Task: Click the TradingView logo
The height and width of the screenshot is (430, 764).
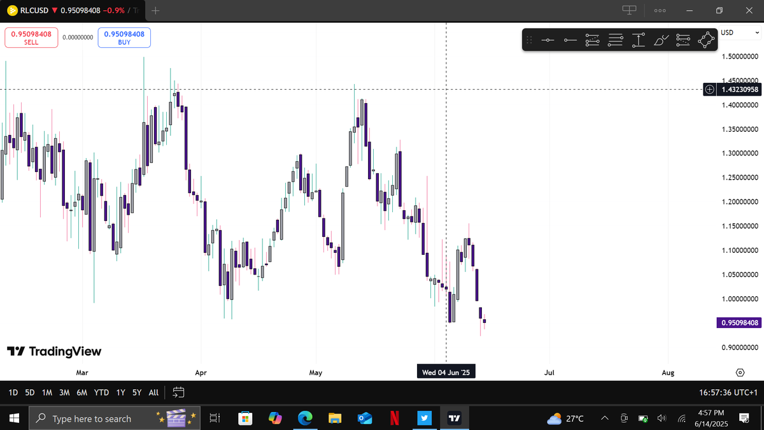Action: point(54,352)
